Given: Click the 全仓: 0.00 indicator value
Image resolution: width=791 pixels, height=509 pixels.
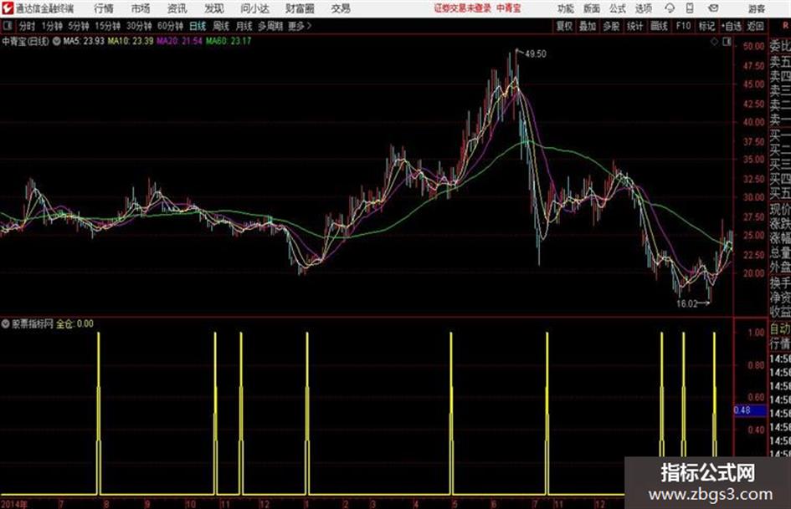Looking at the screenshot, I should tap(74, 324).
